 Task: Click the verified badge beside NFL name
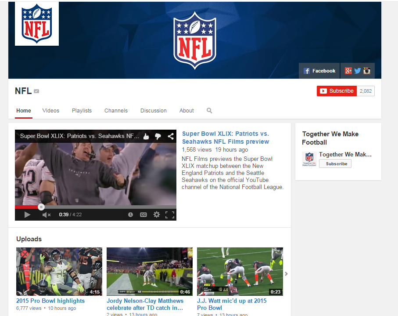36,91
